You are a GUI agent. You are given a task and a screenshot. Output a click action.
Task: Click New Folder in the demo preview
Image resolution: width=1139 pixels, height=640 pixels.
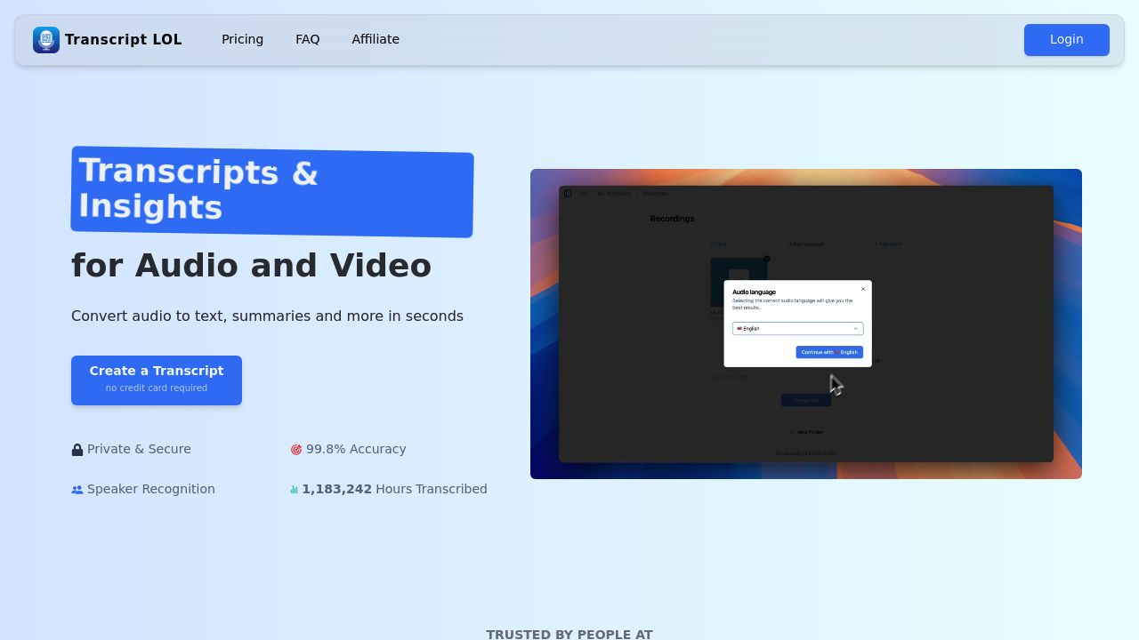tap(807, 432)
